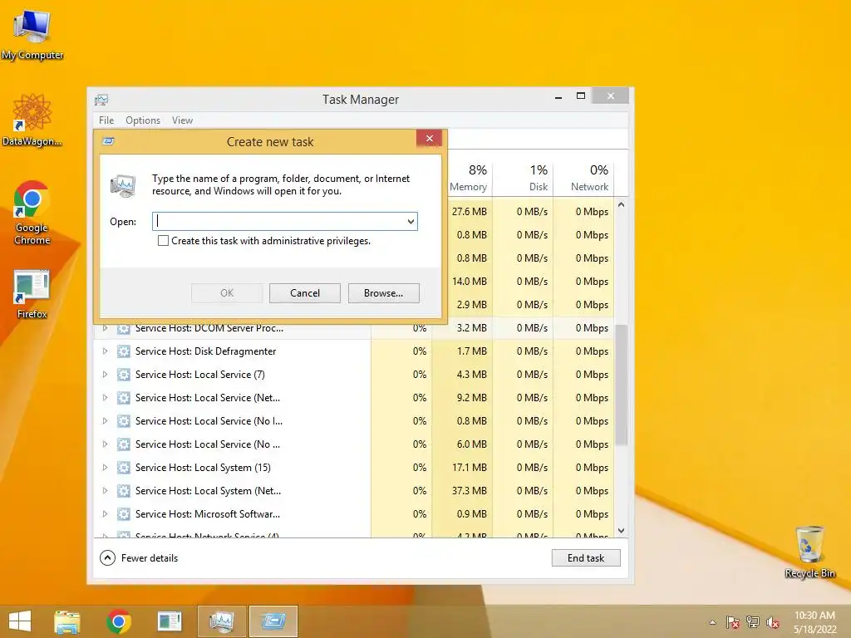Image resolution: width=851 pixels, height=638 pixels.
Task: Open the View menu
Action: click(182, 120)
